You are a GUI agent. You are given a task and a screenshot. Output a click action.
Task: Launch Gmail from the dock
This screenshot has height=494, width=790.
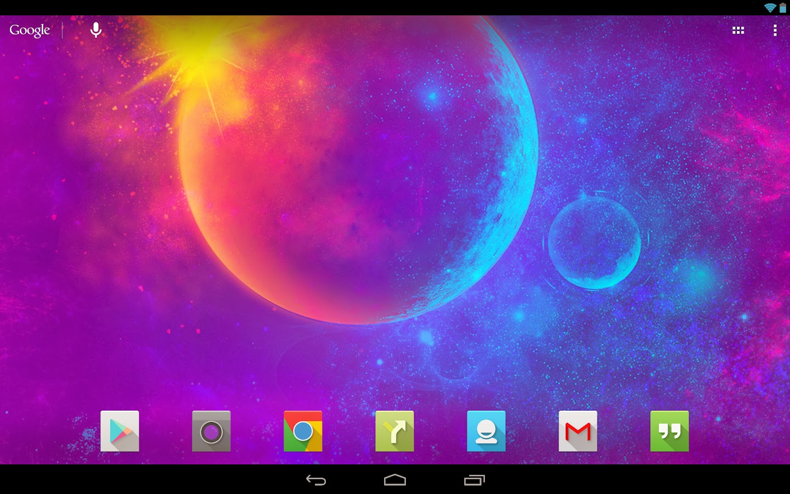578,431
